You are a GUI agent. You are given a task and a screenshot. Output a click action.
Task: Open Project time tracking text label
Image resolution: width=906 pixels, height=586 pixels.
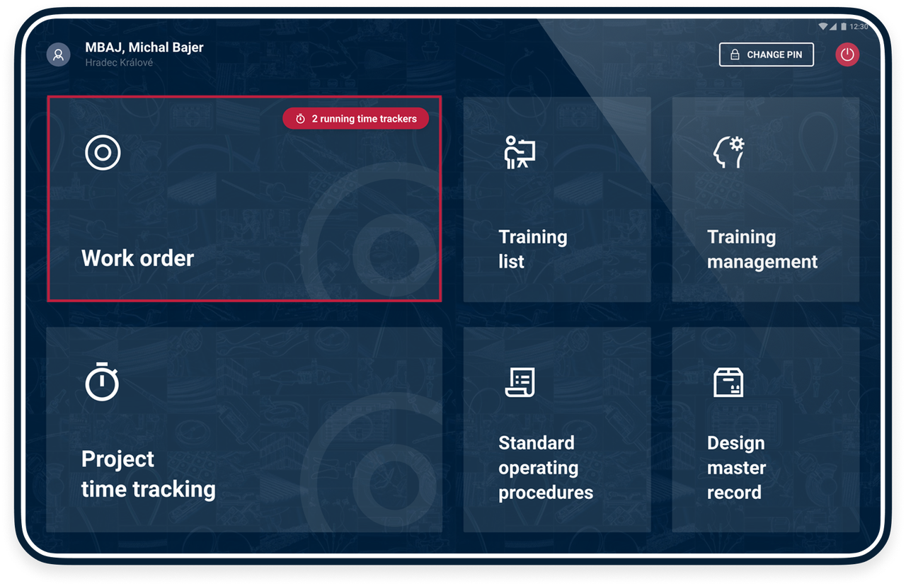148,473
